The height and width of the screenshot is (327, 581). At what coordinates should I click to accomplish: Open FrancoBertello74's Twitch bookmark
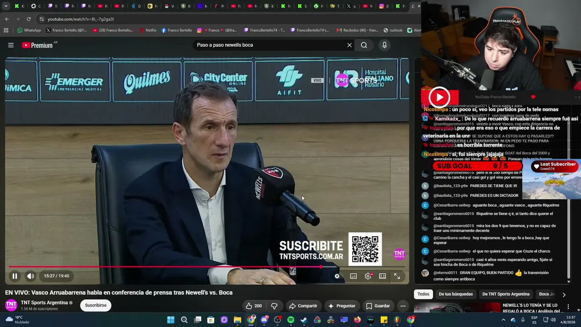309,30
